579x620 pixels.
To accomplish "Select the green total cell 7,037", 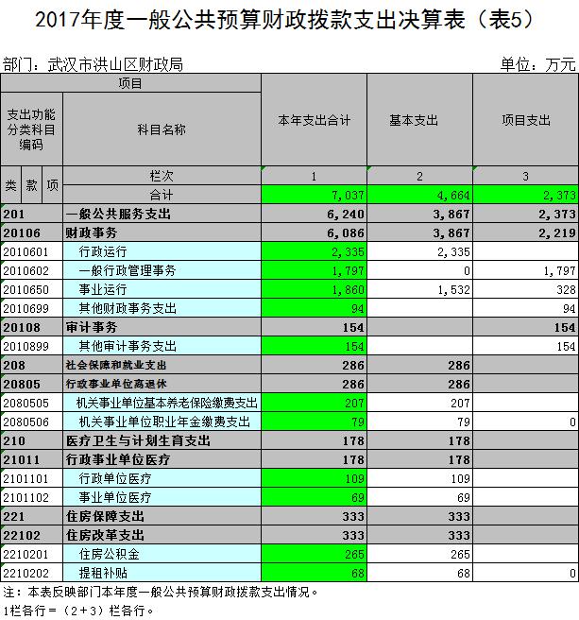I will pos(314,195).
